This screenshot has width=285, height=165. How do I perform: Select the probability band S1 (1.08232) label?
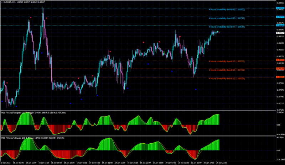[227, 62]
